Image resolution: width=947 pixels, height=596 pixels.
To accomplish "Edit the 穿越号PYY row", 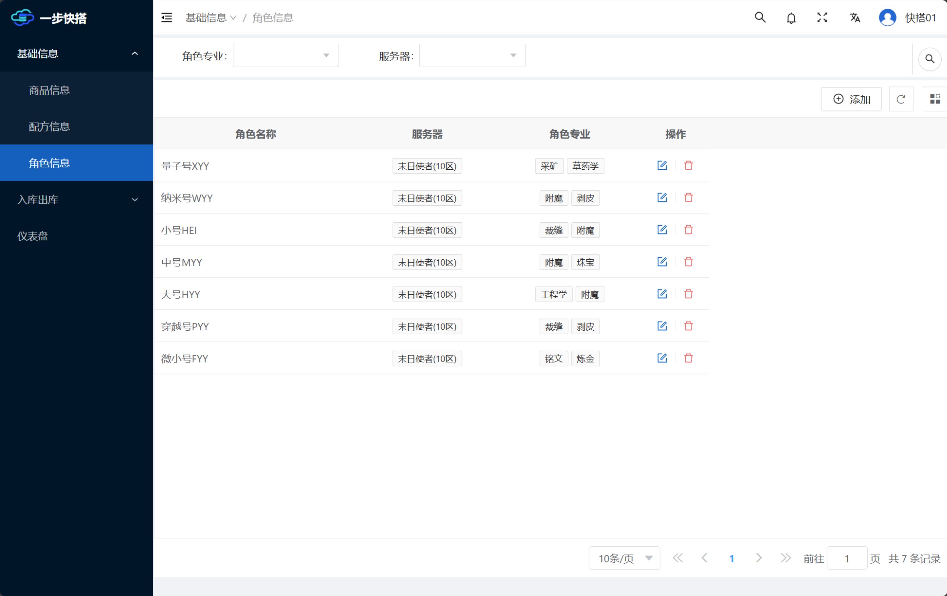I will coord(662,326).
